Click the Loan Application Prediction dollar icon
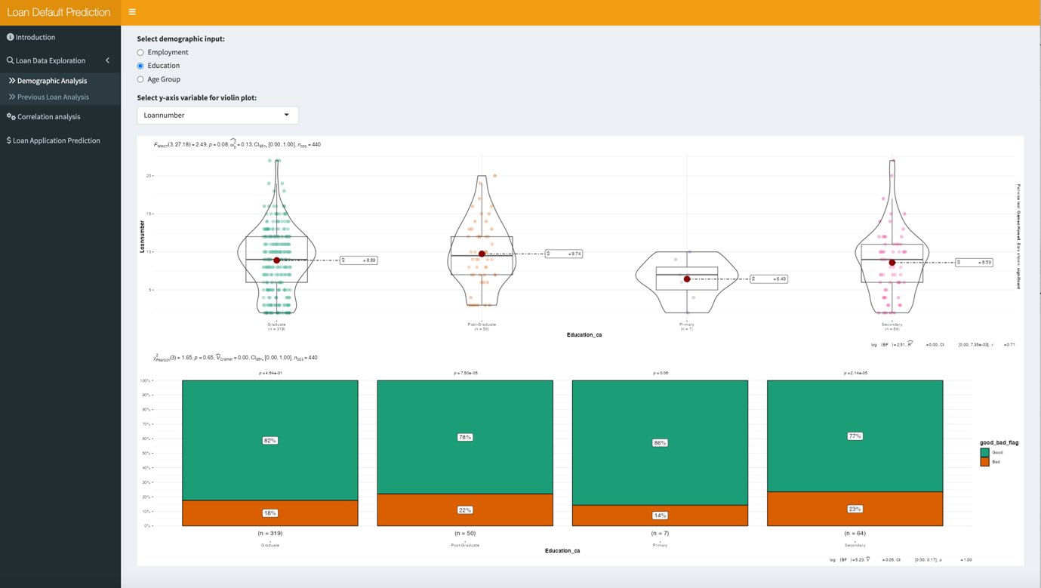1041x588 pixels. tap(9, 140)
